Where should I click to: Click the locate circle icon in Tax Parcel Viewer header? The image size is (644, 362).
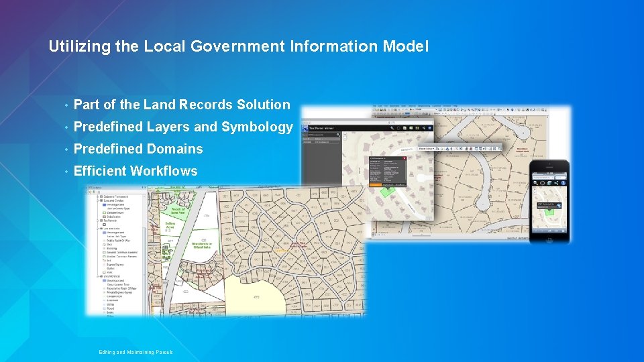point(398,128)
